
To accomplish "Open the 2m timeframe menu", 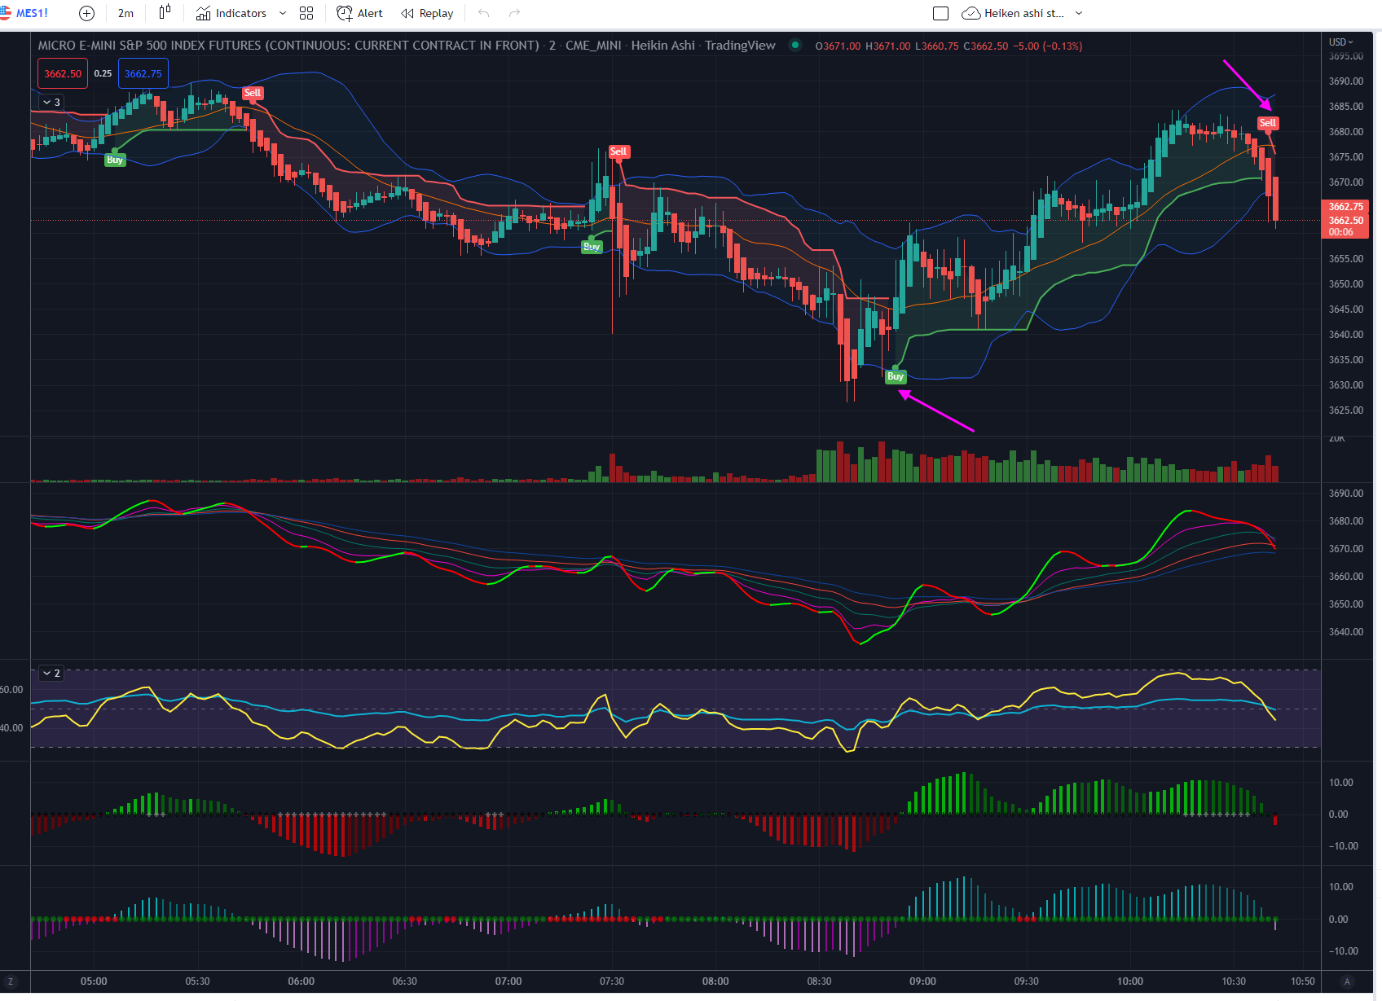I will (x=125, y=14).
